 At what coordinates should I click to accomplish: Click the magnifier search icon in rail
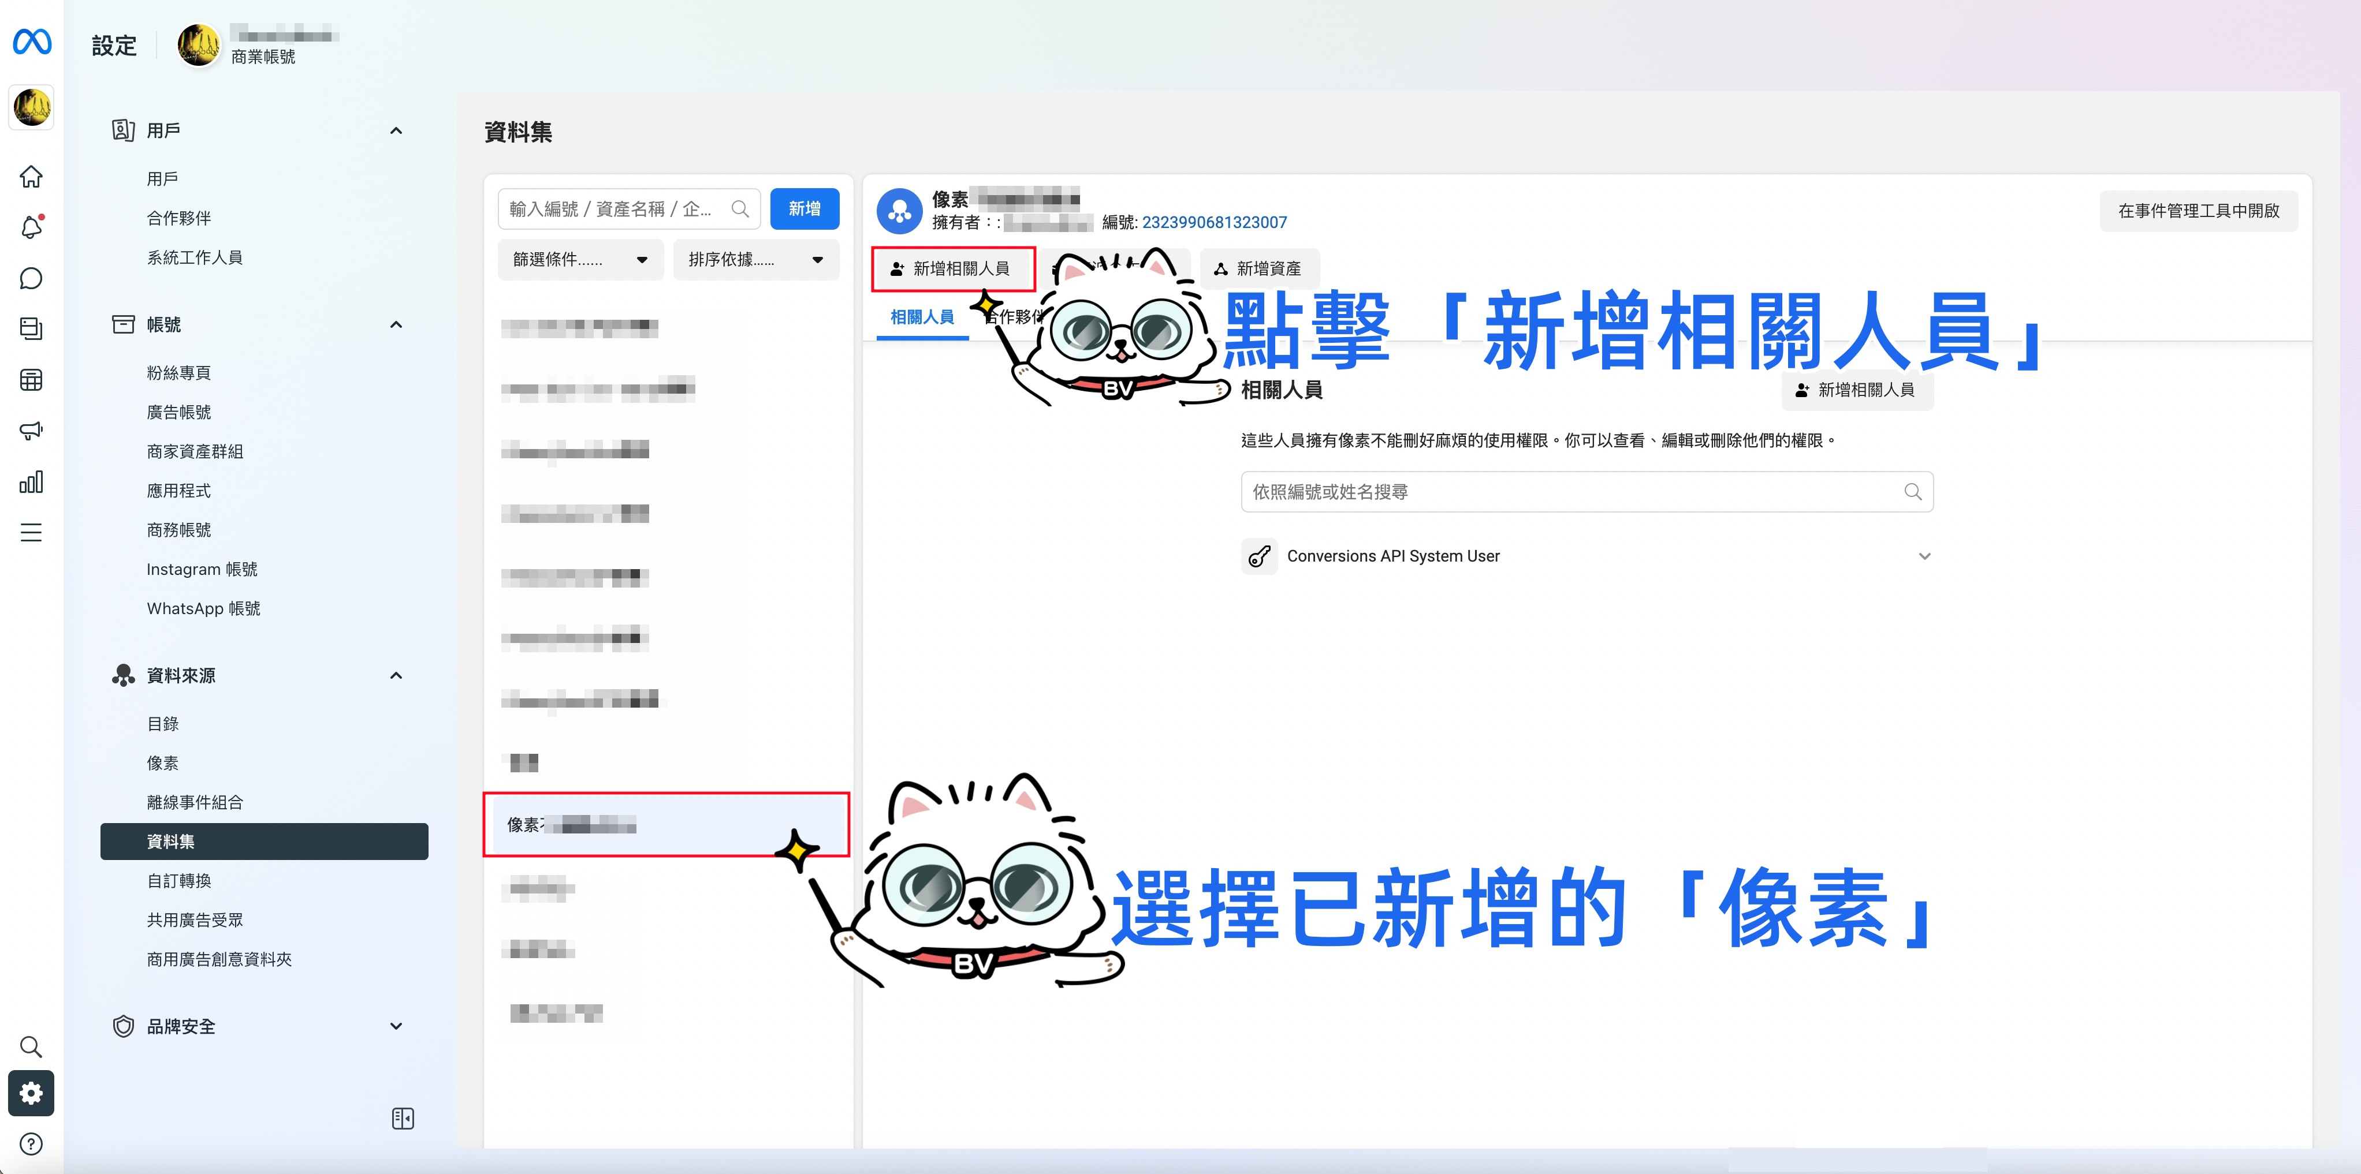click(x=31, y=1046)
